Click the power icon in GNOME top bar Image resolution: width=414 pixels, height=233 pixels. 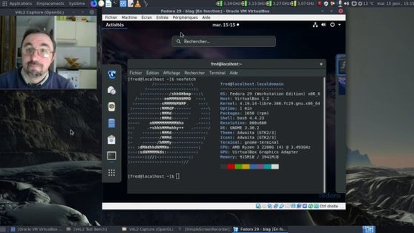(x=332, y=25)
